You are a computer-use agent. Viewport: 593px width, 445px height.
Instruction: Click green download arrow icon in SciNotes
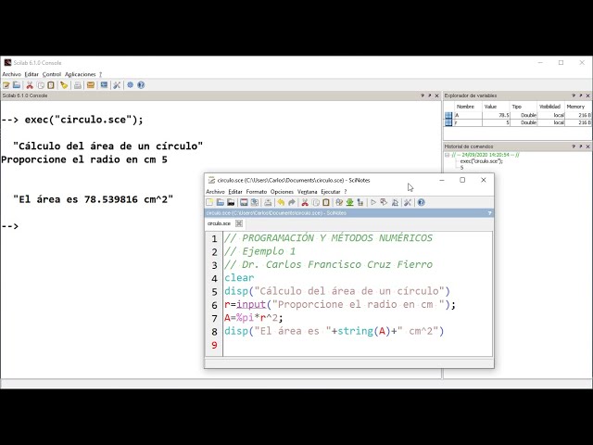coord(350,202)
